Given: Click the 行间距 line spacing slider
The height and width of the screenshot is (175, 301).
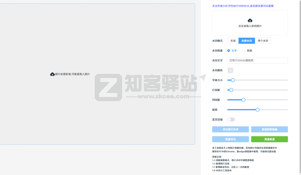Looking at the screenshot, I should click(x=230, y=90).
